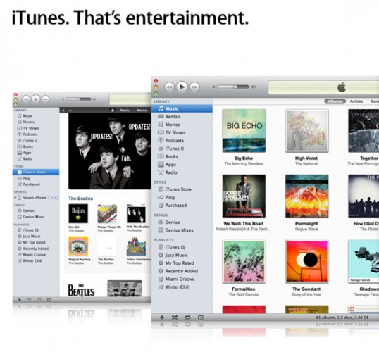Adjust the volume slider in front window
Viewport: 379px width, 352px height.
click(x=233, y=87)
